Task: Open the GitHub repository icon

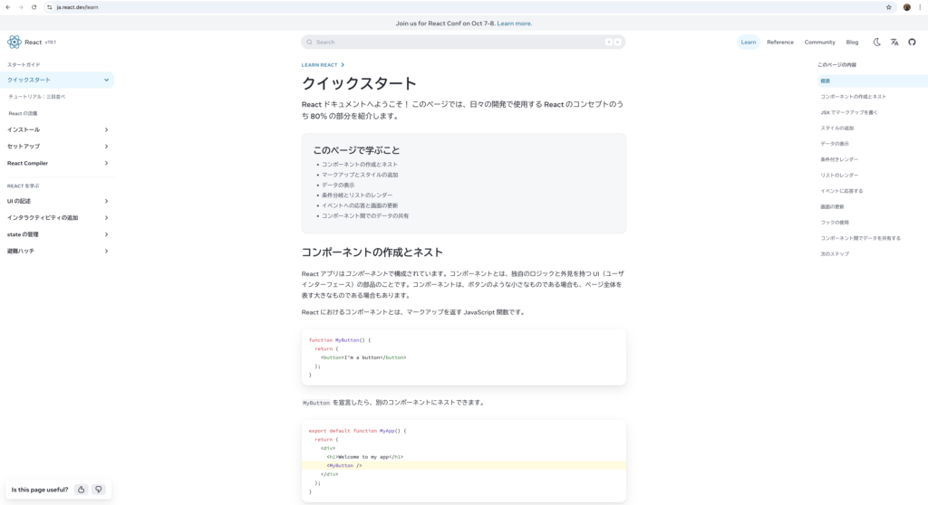Action: 912,42
